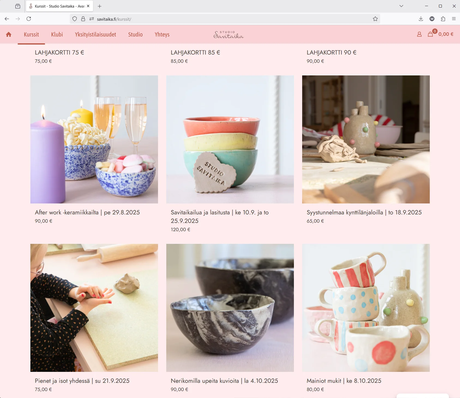Expand the list all tabs chevron
Viewport: 460px width, 398px height.
[x=401, y=6]
